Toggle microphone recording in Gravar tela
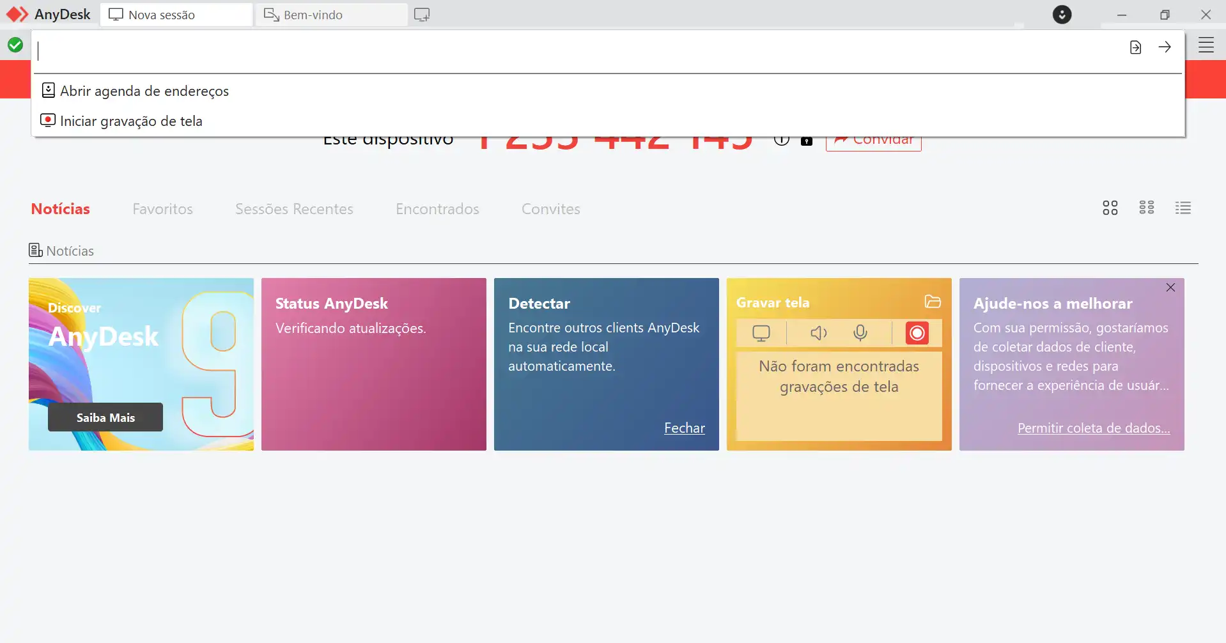Viewport: 1226px width, 643px height. 860,333
